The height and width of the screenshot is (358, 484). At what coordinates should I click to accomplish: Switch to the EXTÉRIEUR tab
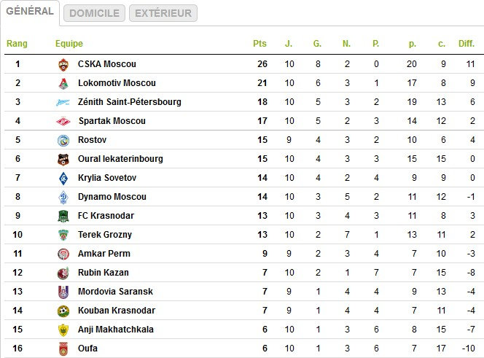point(163,13)
